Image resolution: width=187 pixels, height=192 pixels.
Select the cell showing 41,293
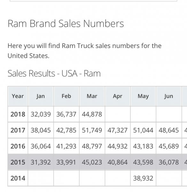pos(66,146)
